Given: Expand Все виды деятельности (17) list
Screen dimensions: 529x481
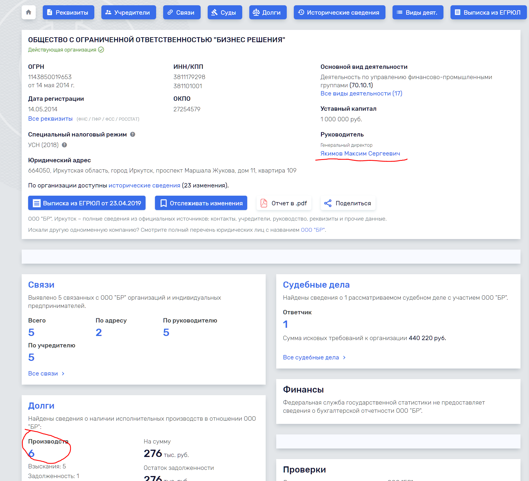Looking at the screenshot, I should pos(361,93).
